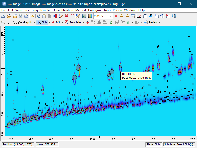Click the Template toolbar button
197x148 pixels.
click(73, 22)
